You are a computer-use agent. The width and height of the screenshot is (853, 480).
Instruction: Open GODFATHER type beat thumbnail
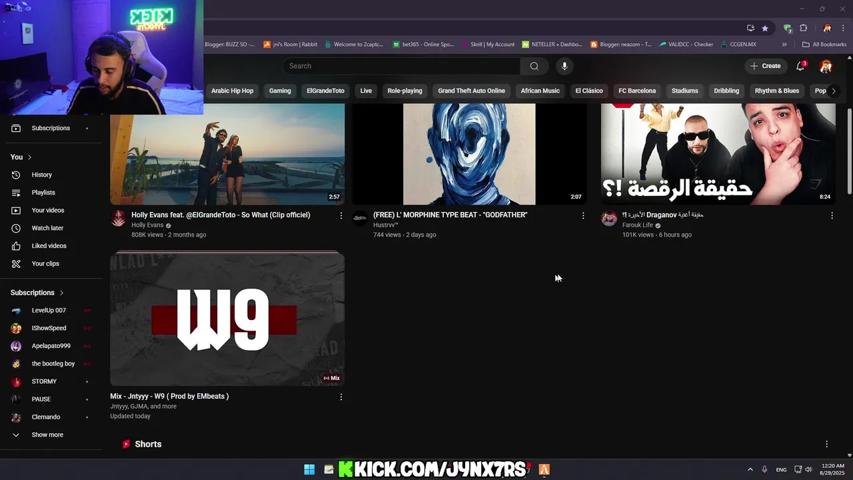coord(469,154)
